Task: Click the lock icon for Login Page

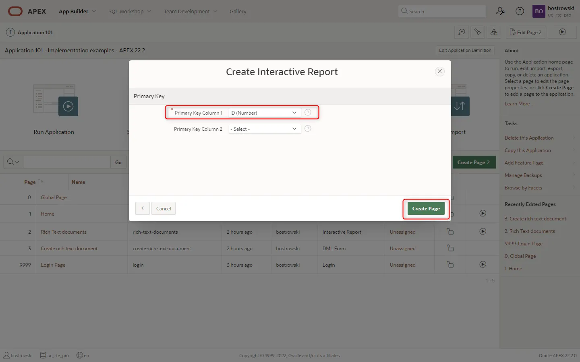Action: click(450, 265)
